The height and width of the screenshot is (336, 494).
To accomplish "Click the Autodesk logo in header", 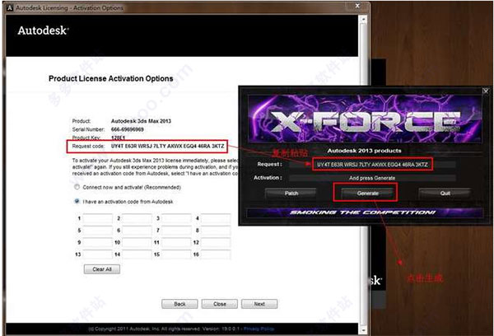I will click(x=43, y=30).
